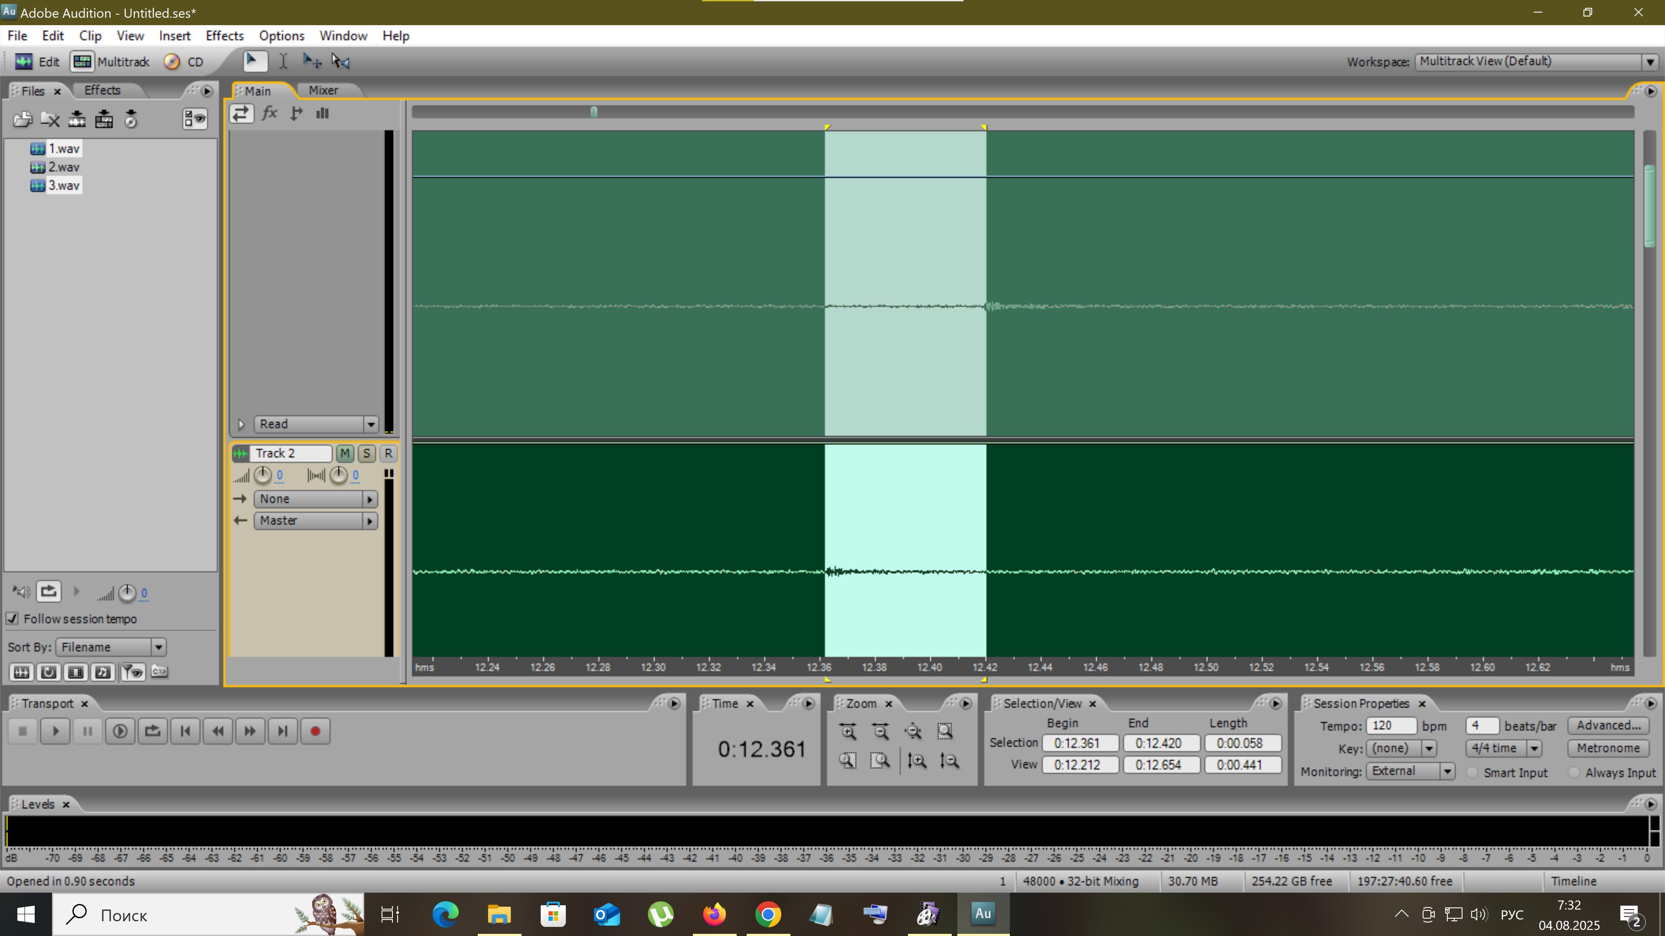Switch to the Mixer tab
The image size is (1665, 936).
pyautogui.click(x=323, y=91)
